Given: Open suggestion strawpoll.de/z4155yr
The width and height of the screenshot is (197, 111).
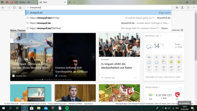Looking at the screenshot, I should coord(98,18).
